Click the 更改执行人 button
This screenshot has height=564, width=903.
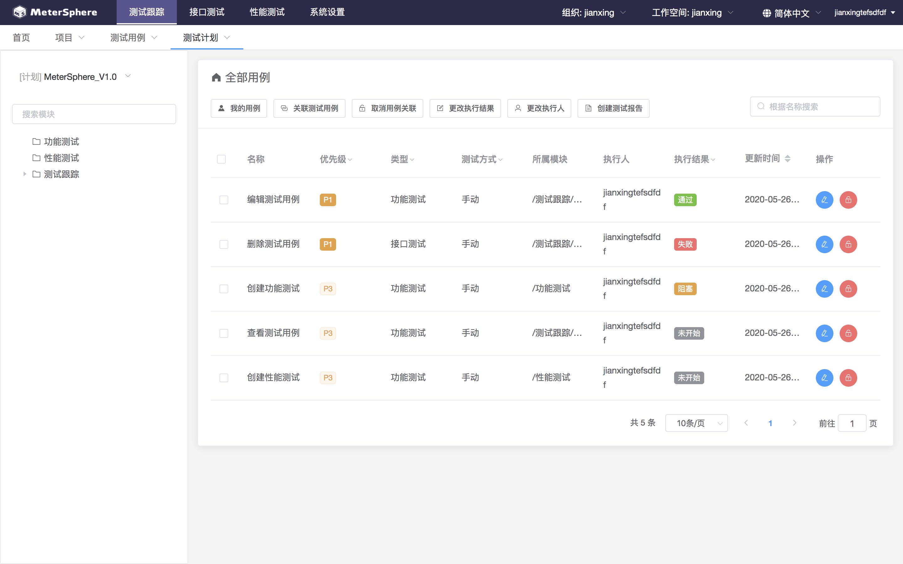pos(539,108)
